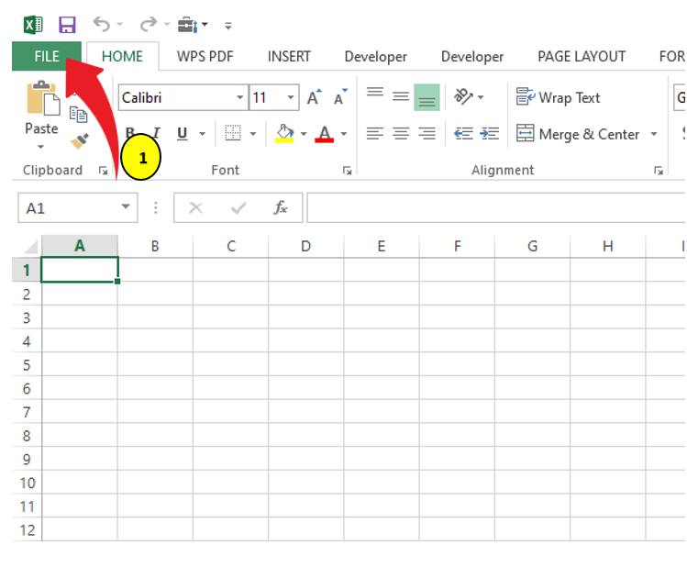Click the Increase Font Size icon
The width and height of the screenshot is (687, 567).
tap(314, 98)
